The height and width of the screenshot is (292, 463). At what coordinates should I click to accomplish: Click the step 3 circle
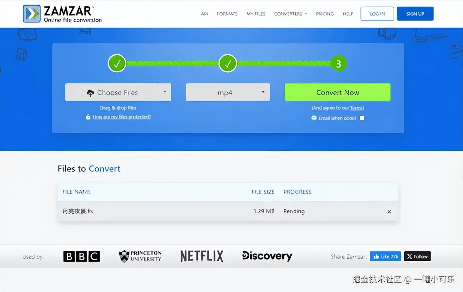point(338,64)
